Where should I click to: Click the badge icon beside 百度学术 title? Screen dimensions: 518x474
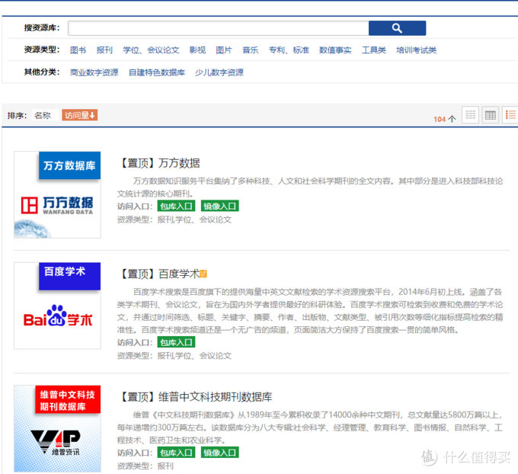[x=203, y=274]
